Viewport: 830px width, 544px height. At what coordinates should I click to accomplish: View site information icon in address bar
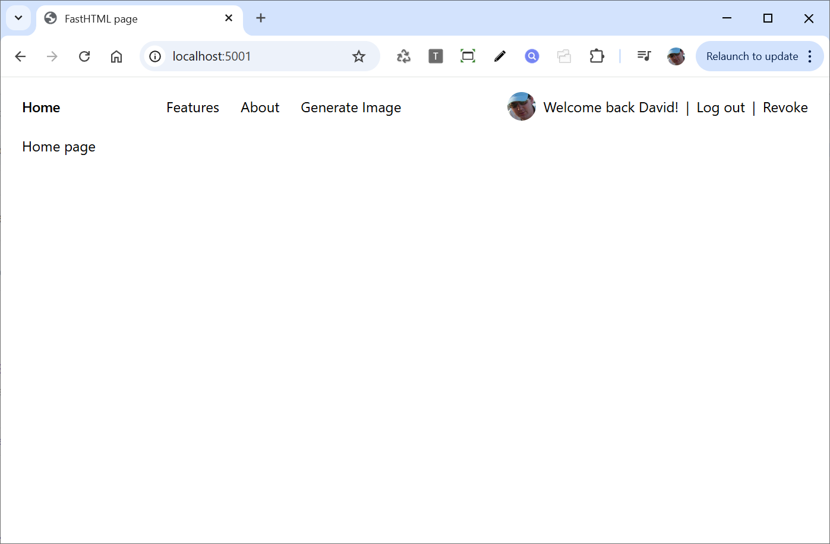pos(155,56)
